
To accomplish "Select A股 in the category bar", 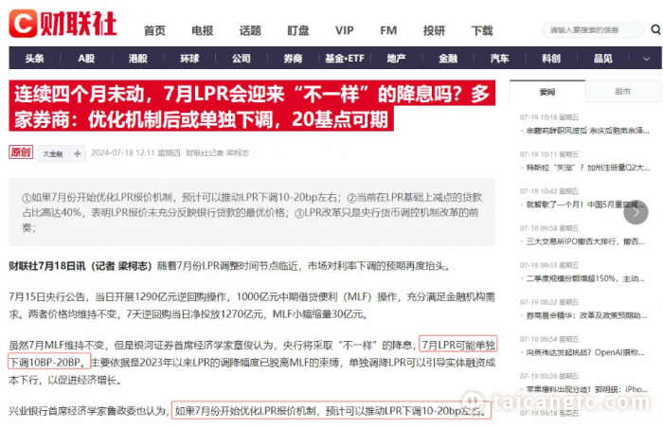I will click(x=86, y=59).
